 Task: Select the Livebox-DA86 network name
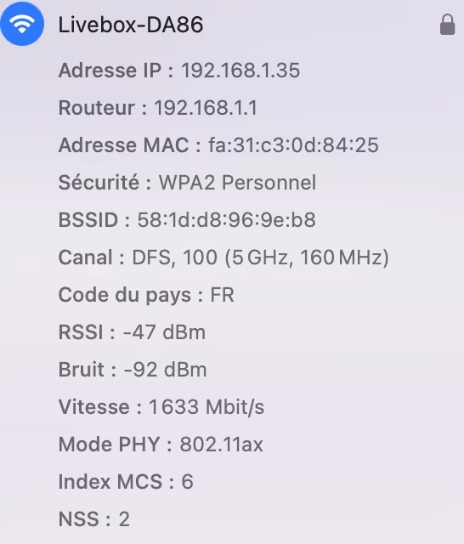click(x=131, y=25)
